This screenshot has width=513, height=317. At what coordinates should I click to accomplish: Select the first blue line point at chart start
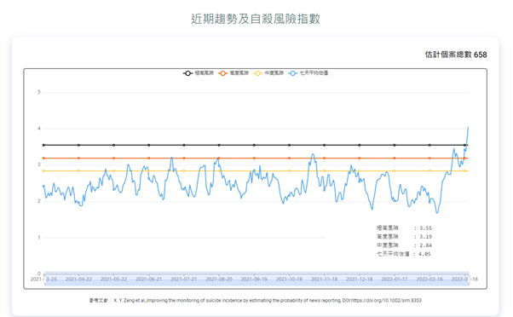43,186
